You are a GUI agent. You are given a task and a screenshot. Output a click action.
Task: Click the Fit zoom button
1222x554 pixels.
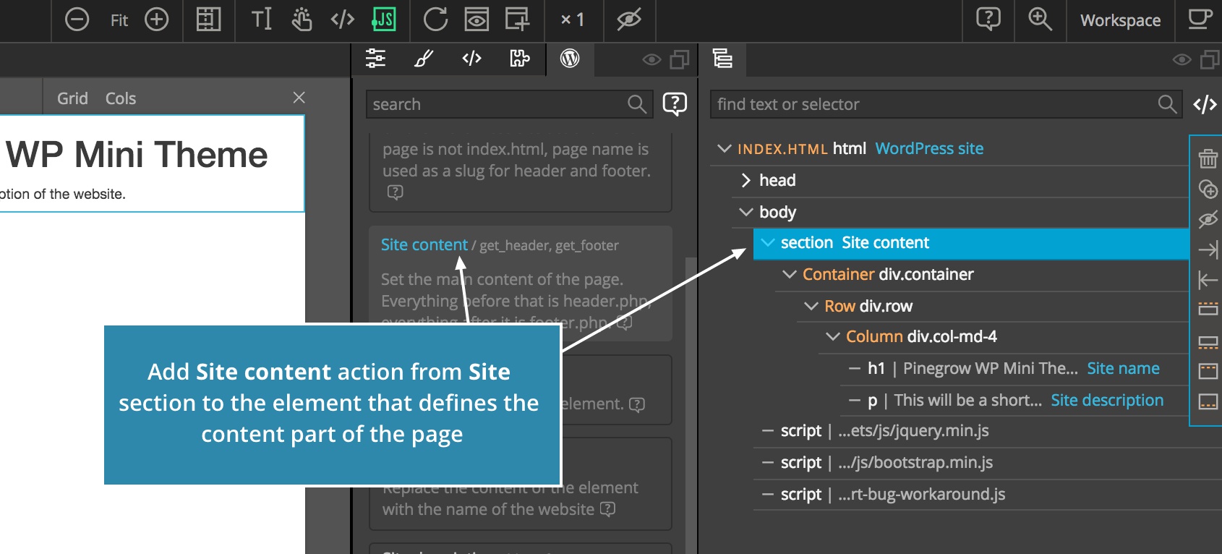119,20
